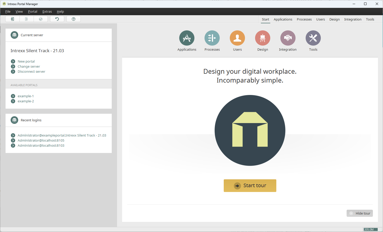Click the Applications label under round icon
The width and height of the screenshot is (383, 232).
click(x=187, y=49)
